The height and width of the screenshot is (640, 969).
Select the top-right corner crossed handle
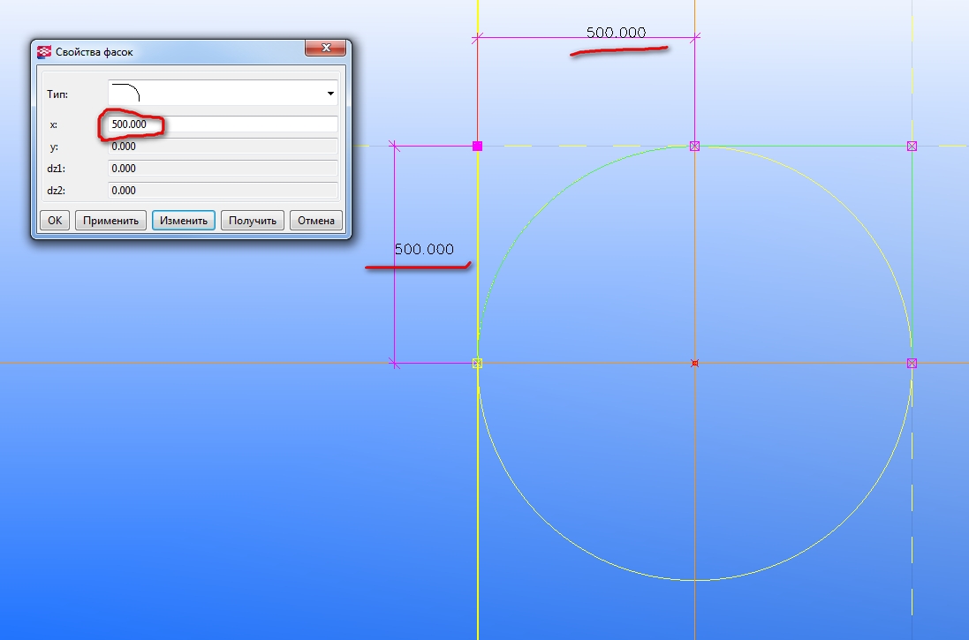click(912, 146)
